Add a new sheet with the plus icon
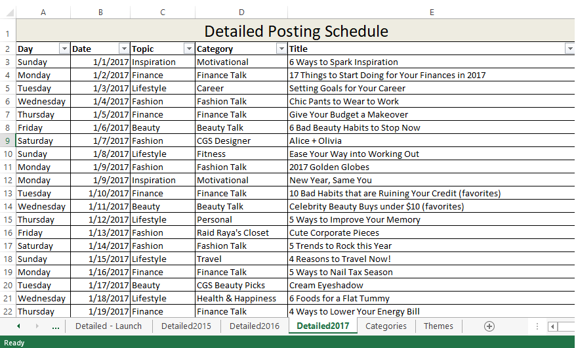The image size is (576, 348). (489, 326)
